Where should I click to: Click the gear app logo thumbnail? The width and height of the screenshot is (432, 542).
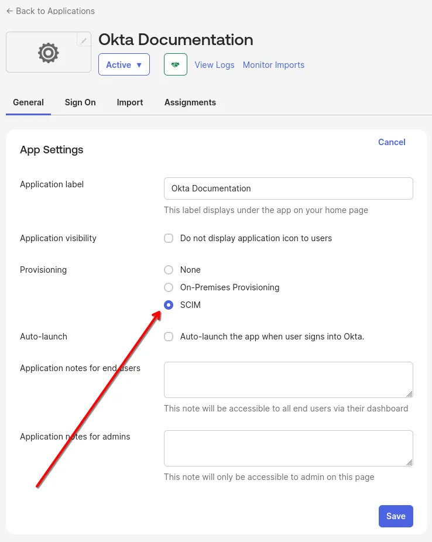pos(49,53)
